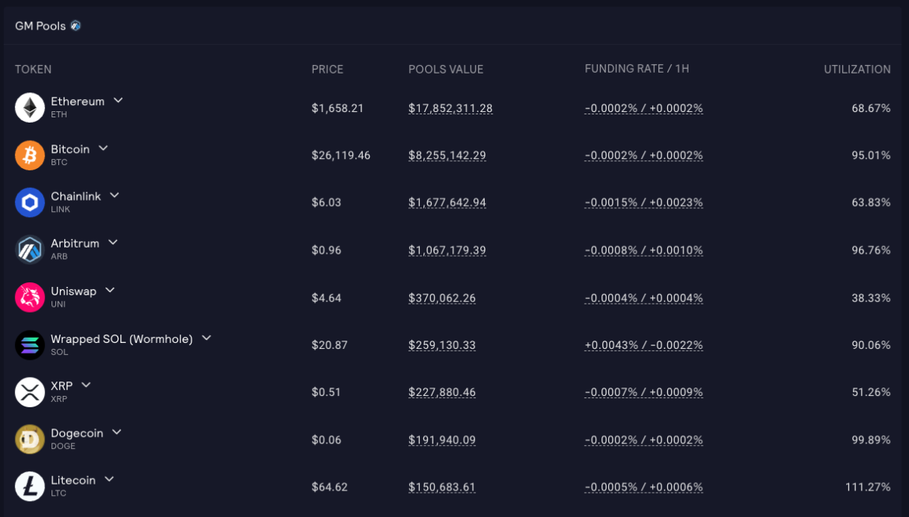Click the Bitcoin token icon
The width and height of the screenshot is (909, 517).
pos(28,155)
